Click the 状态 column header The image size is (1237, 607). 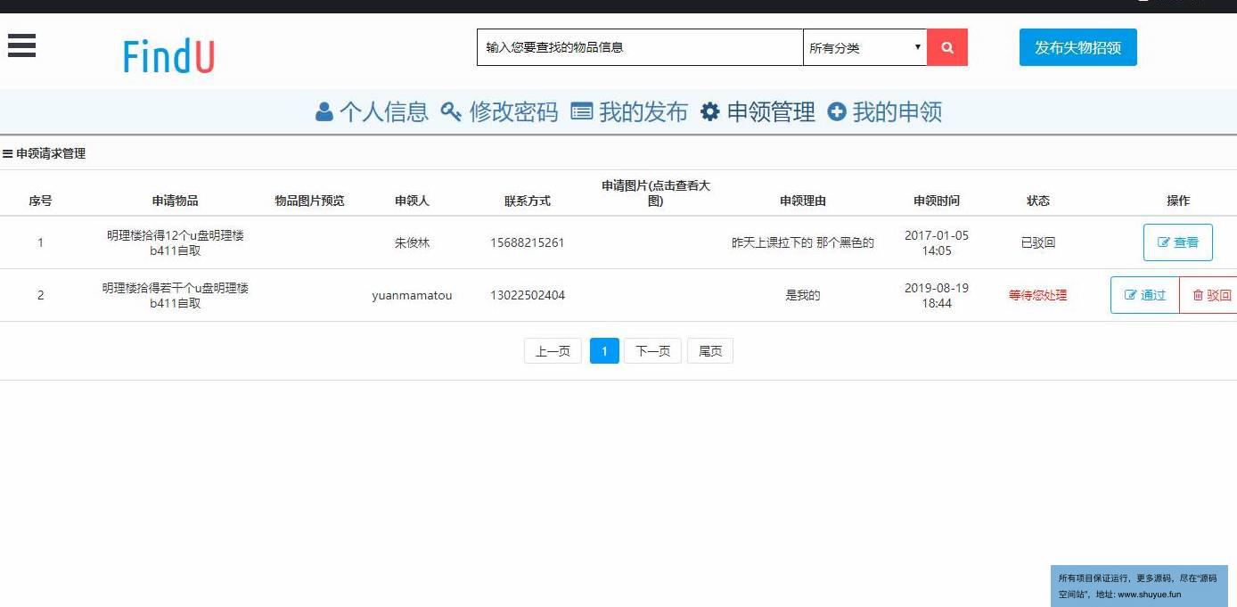click(x=1038, y=201)
